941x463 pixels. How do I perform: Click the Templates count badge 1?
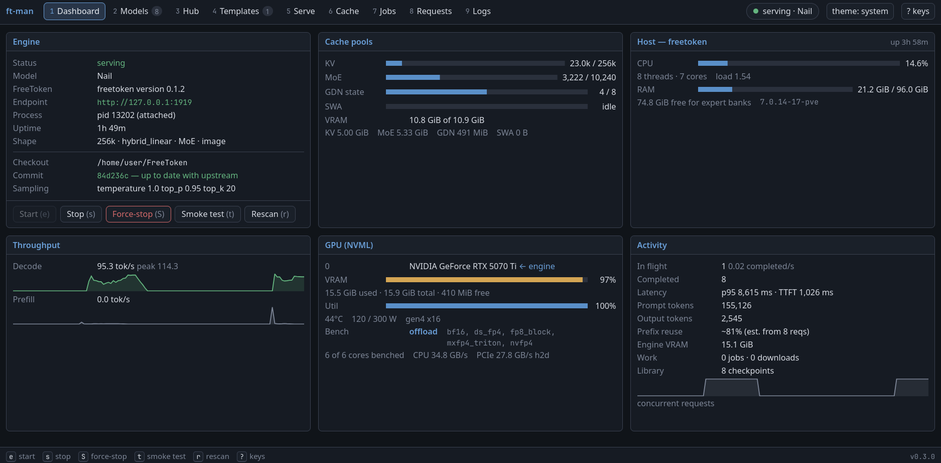tap(267, 11)
